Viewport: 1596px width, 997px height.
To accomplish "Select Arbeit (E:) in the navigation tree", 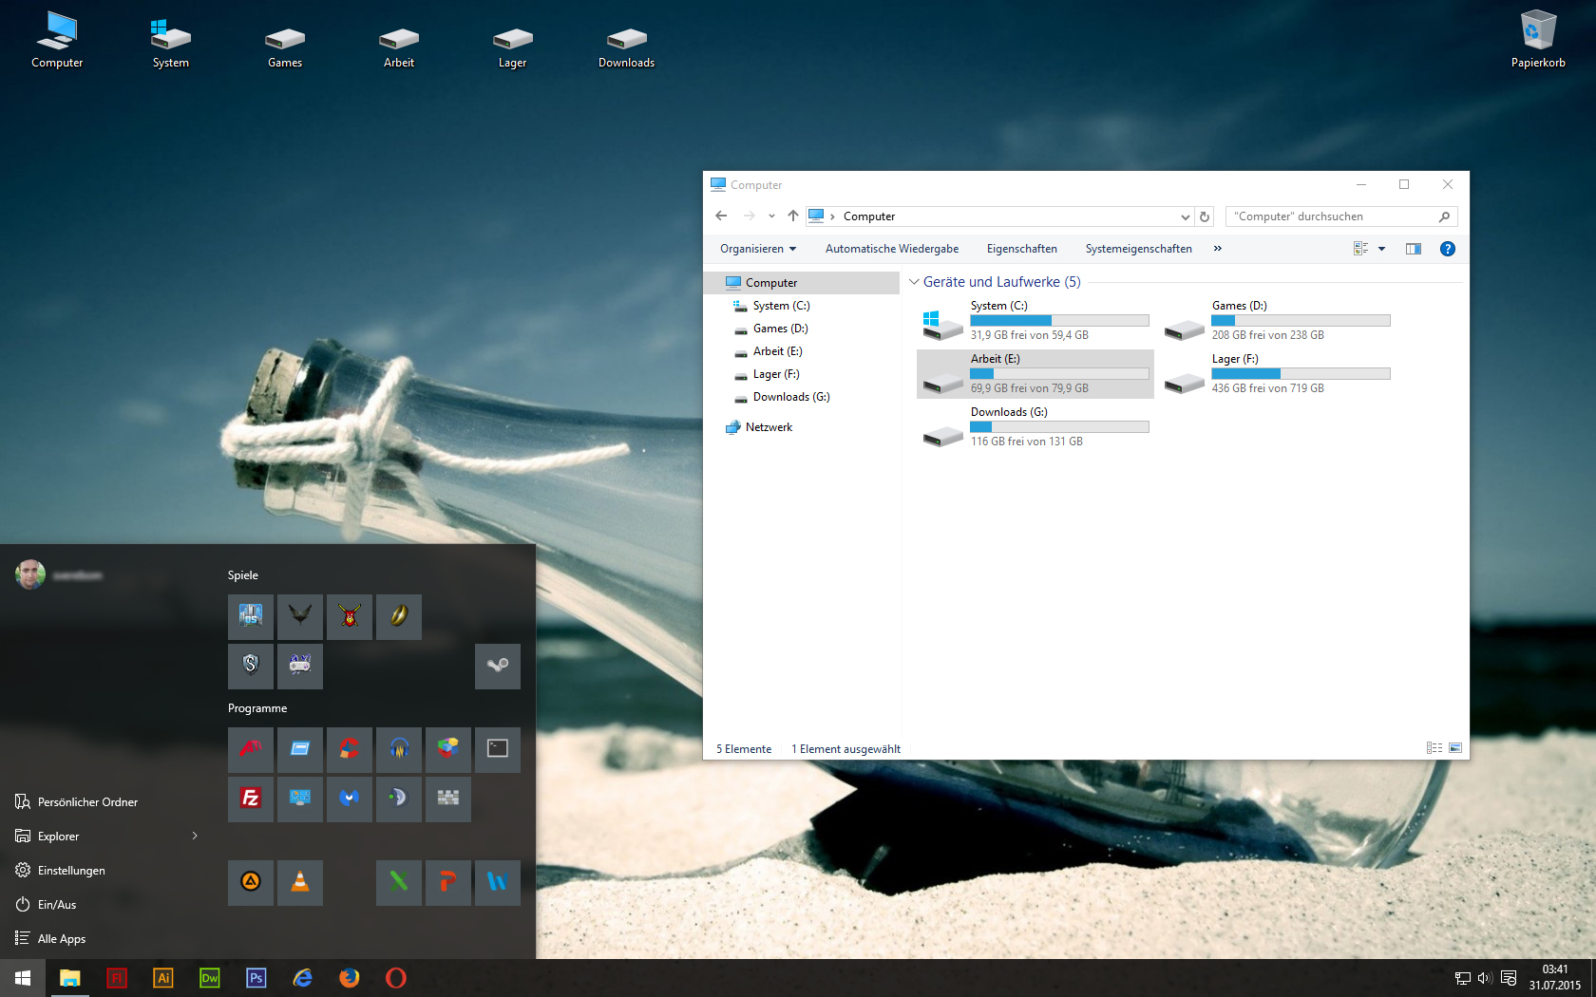I will (x=777, y=351).
